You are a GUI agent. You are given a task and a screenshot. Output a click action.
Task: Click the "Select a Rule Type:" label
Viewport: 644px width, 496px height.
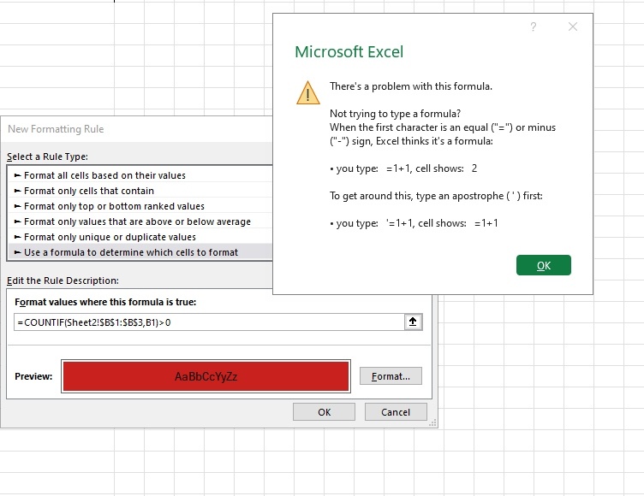pos(48,156)
